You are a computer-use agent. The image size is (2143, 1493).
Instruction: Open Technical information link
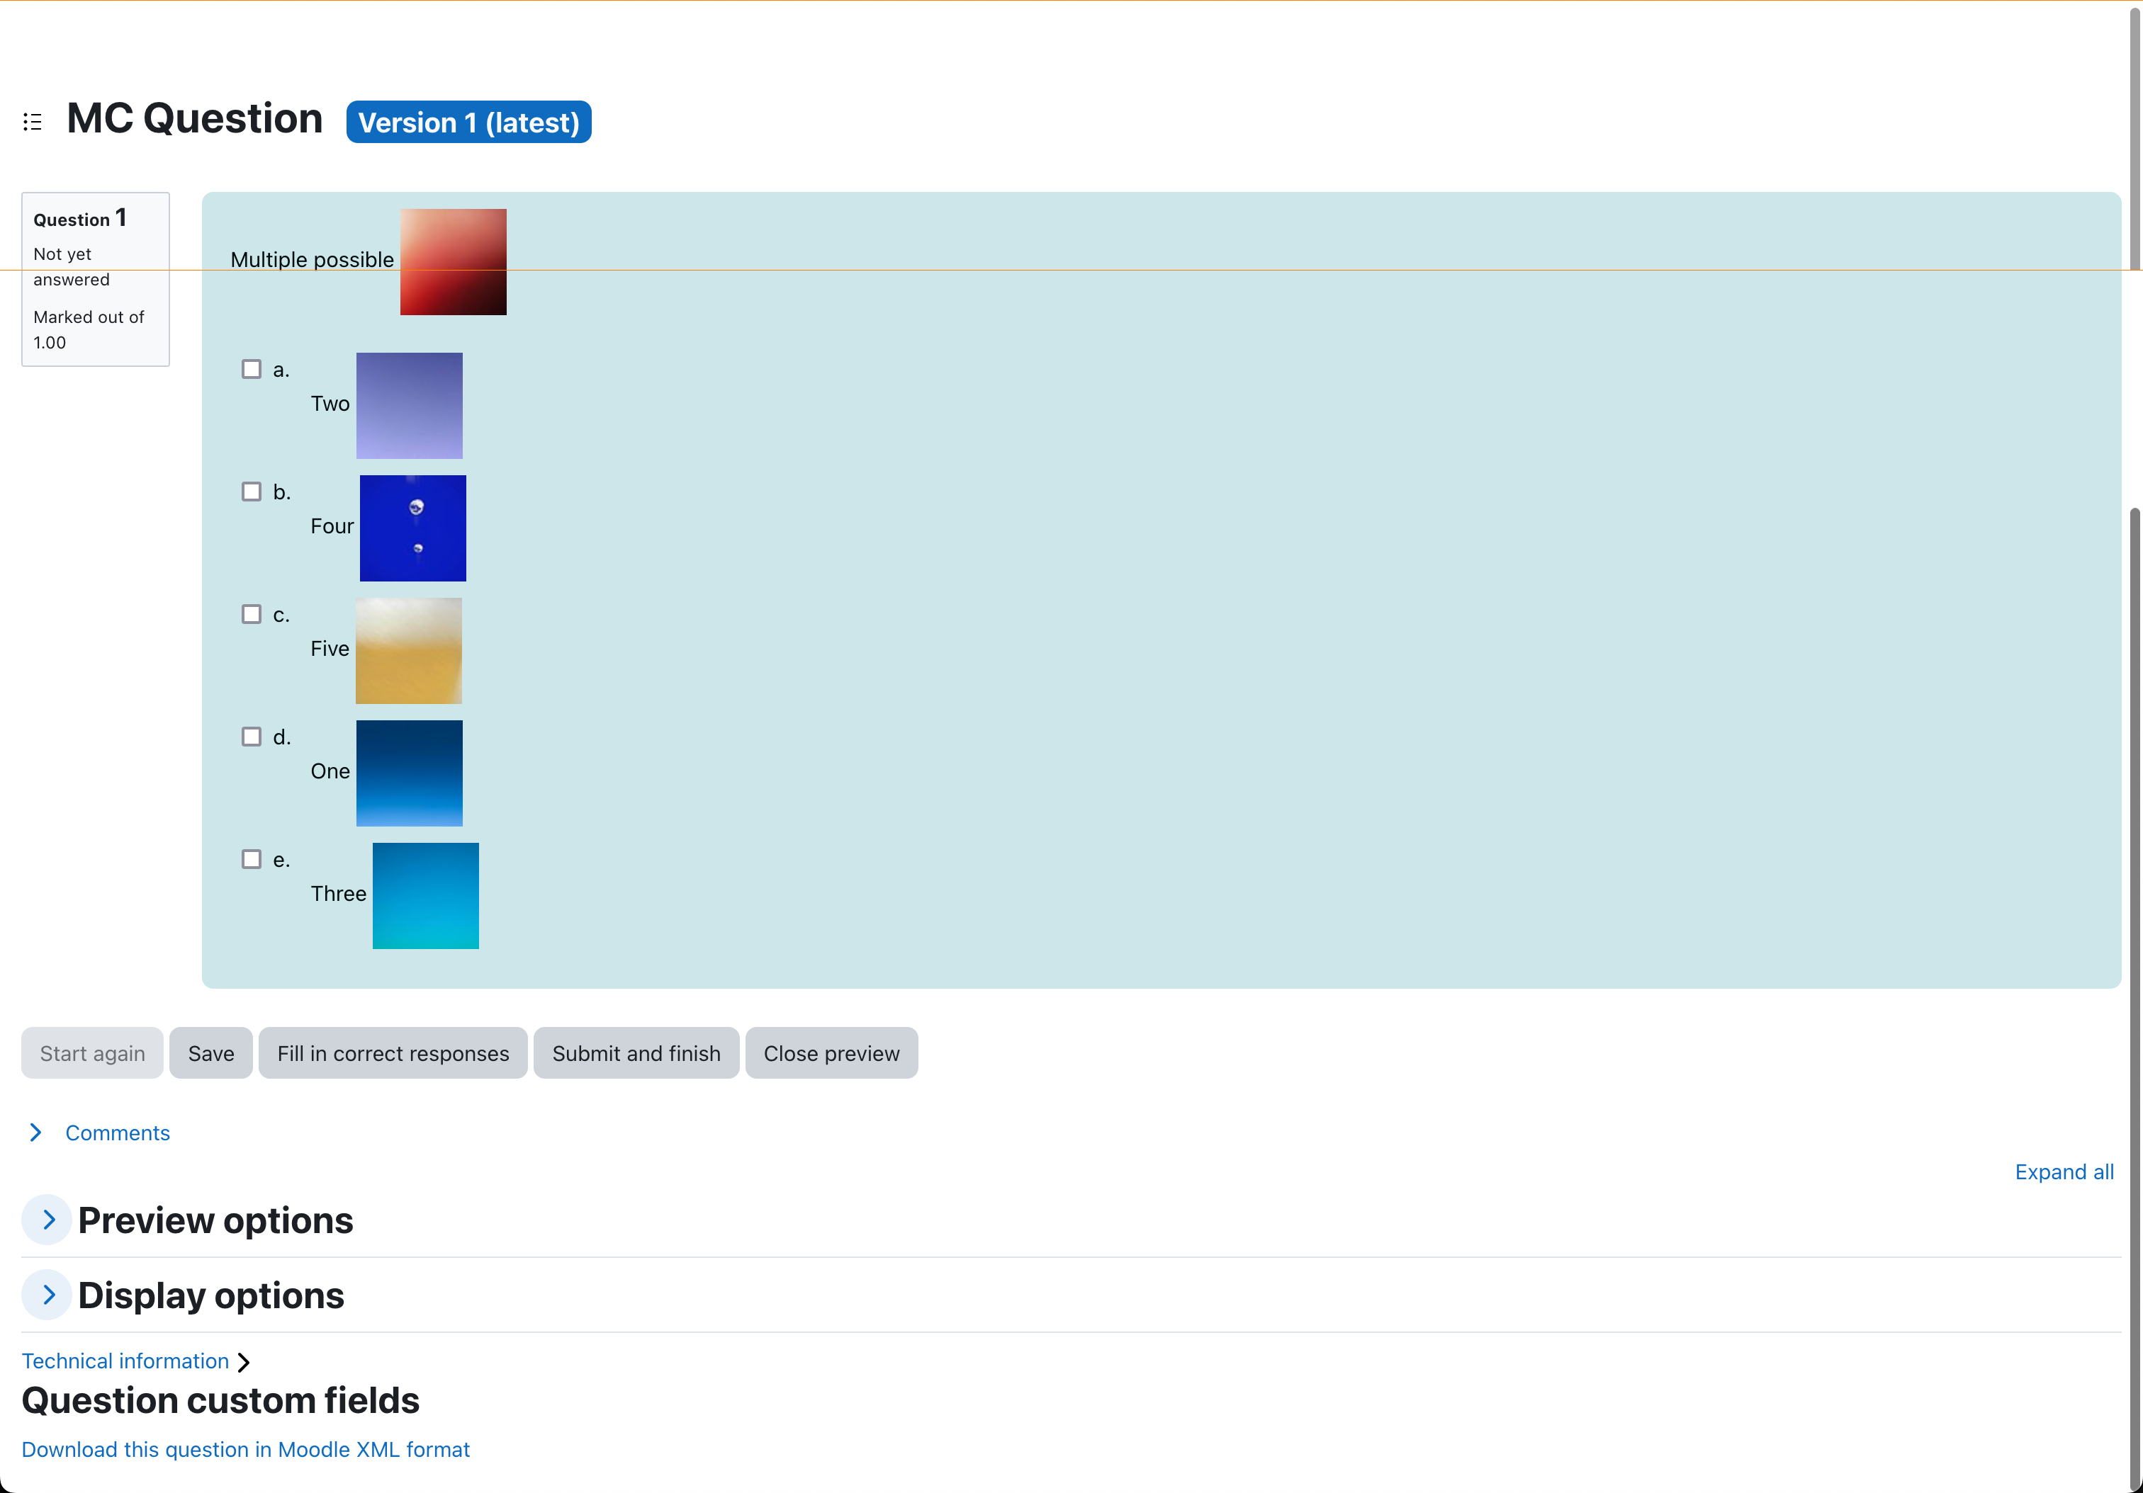(125, 1361)
